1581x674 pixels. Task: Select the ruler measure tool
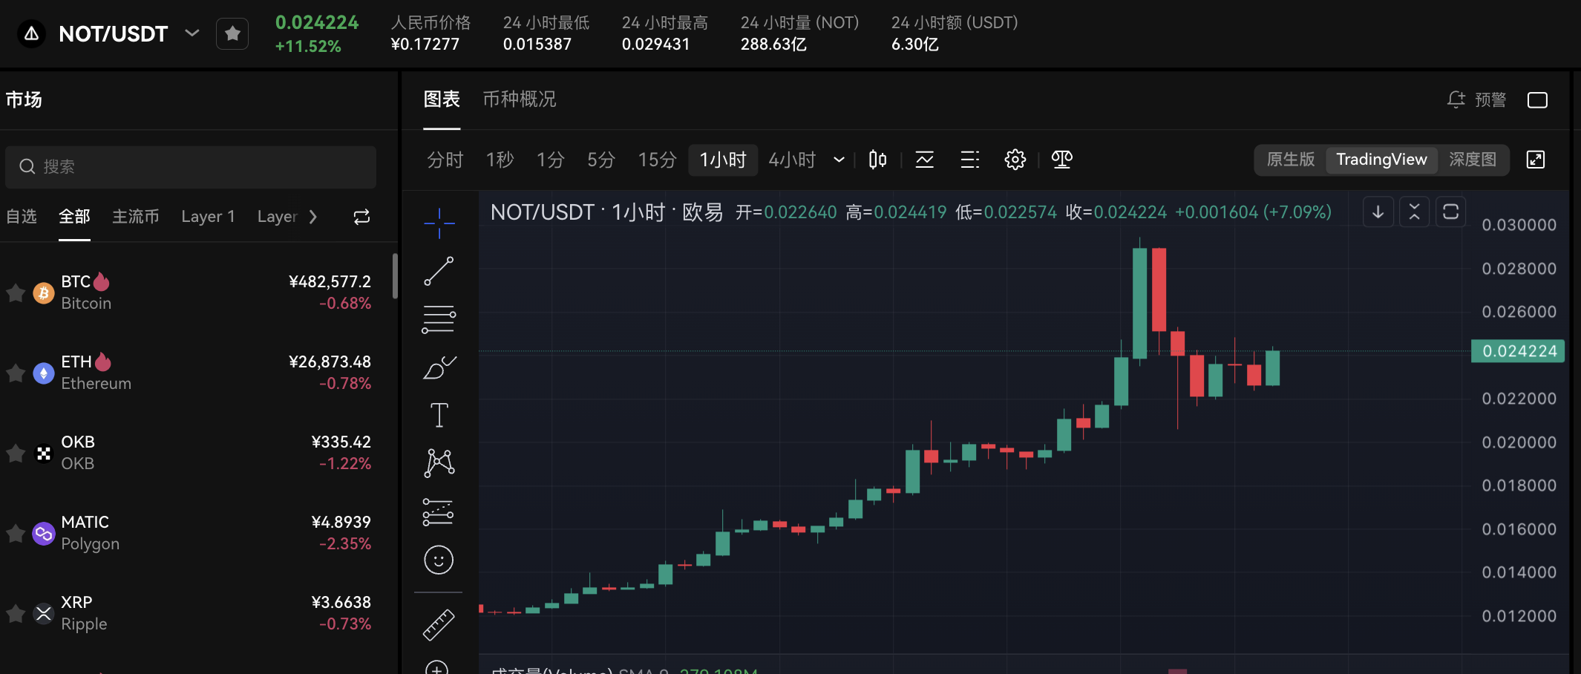coord(439,624)
